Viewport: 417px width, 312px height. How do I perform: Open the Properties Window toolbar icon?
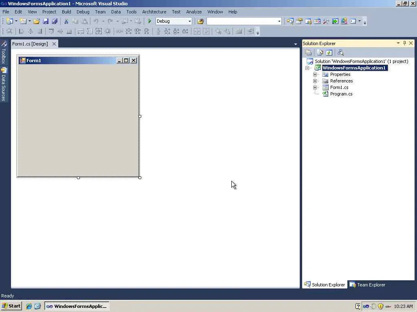(299, 21)
